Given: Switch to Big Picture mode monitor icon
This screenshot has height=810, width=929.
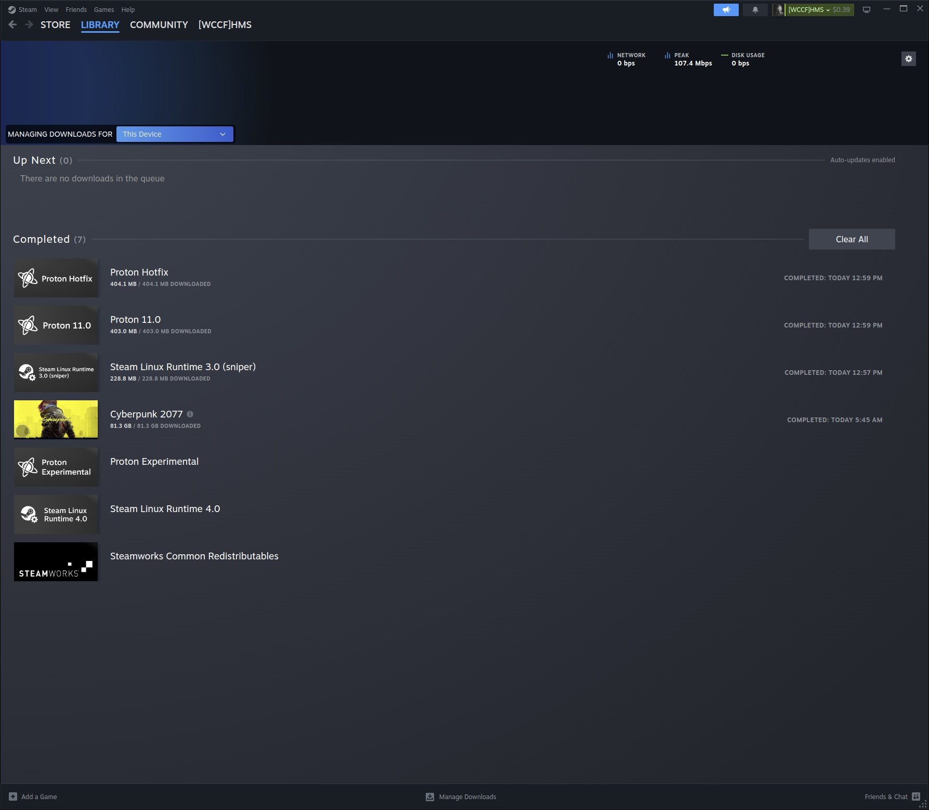Looking at the screenshot, I should click(x=867, y=10).
